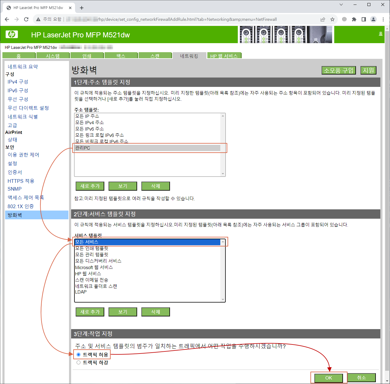Open 이용 권한 제어 link
The height and width of the screenshot is (384, 390).
click(x=24, y=155)
